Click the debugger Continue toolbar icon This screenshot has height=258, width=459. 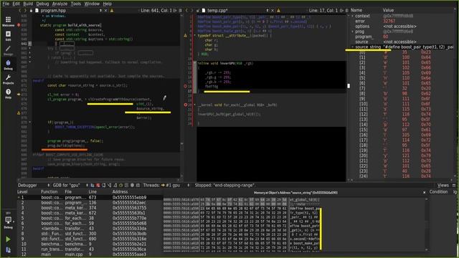click(x=93, y=185)
